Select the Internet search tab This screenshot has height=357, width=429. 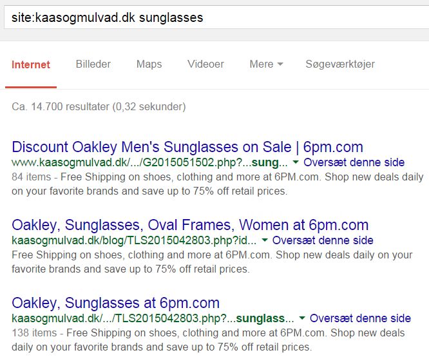pyautogui.click(x=31, y=64)
